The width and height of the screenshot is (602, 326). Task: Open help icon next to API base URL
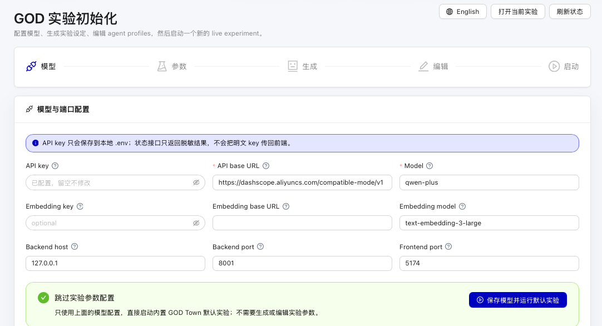pos(266,166)
